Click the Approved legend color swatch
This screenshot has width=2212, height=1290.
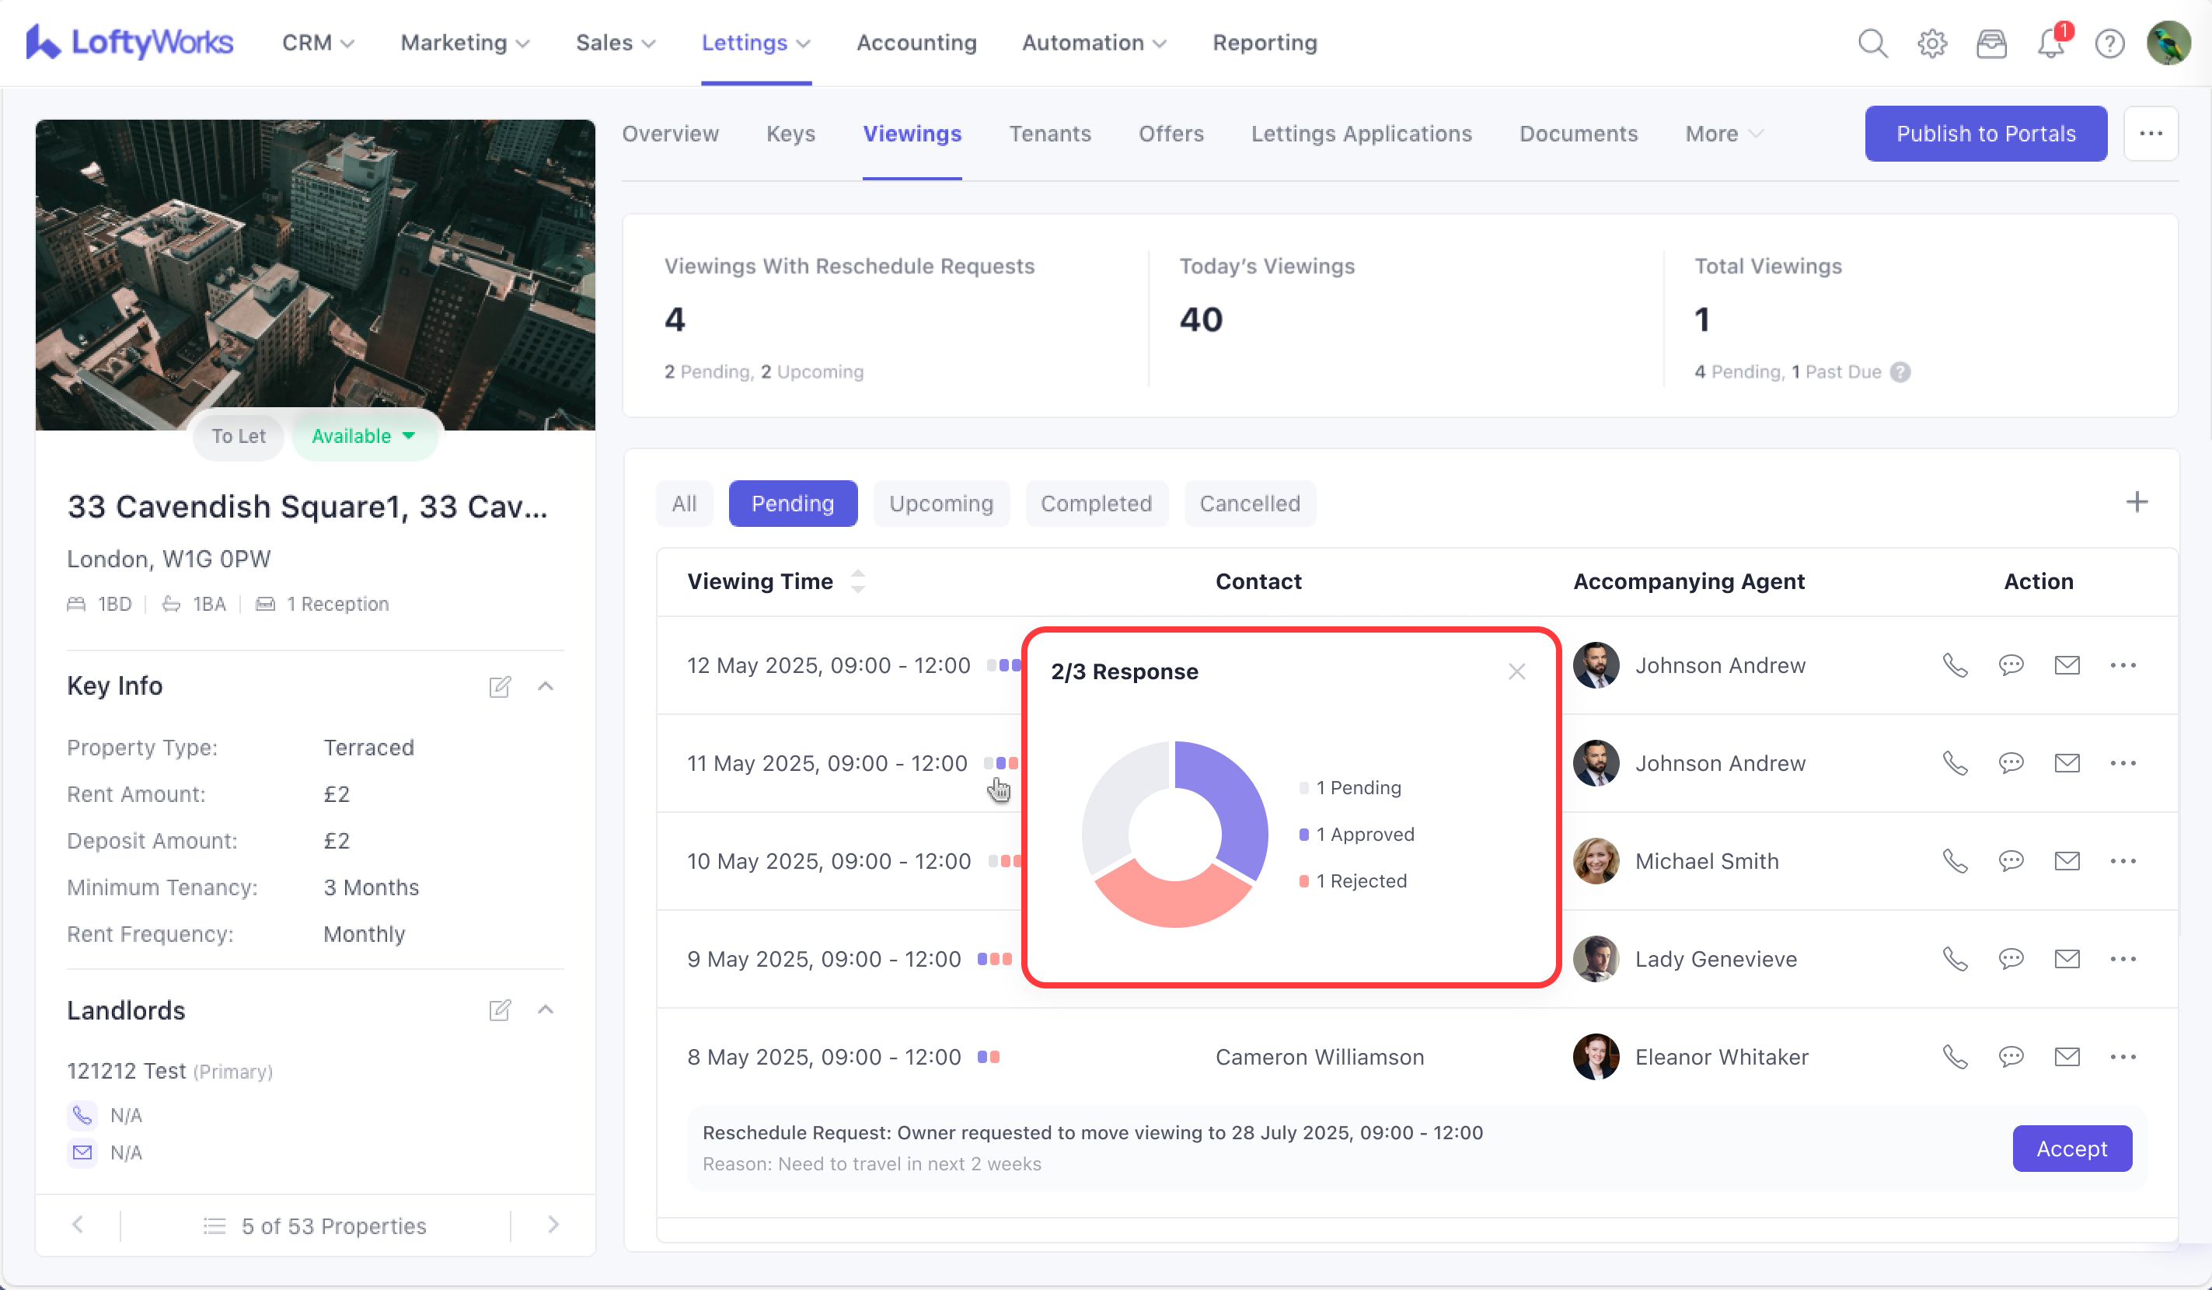(x=1303, y=835)
